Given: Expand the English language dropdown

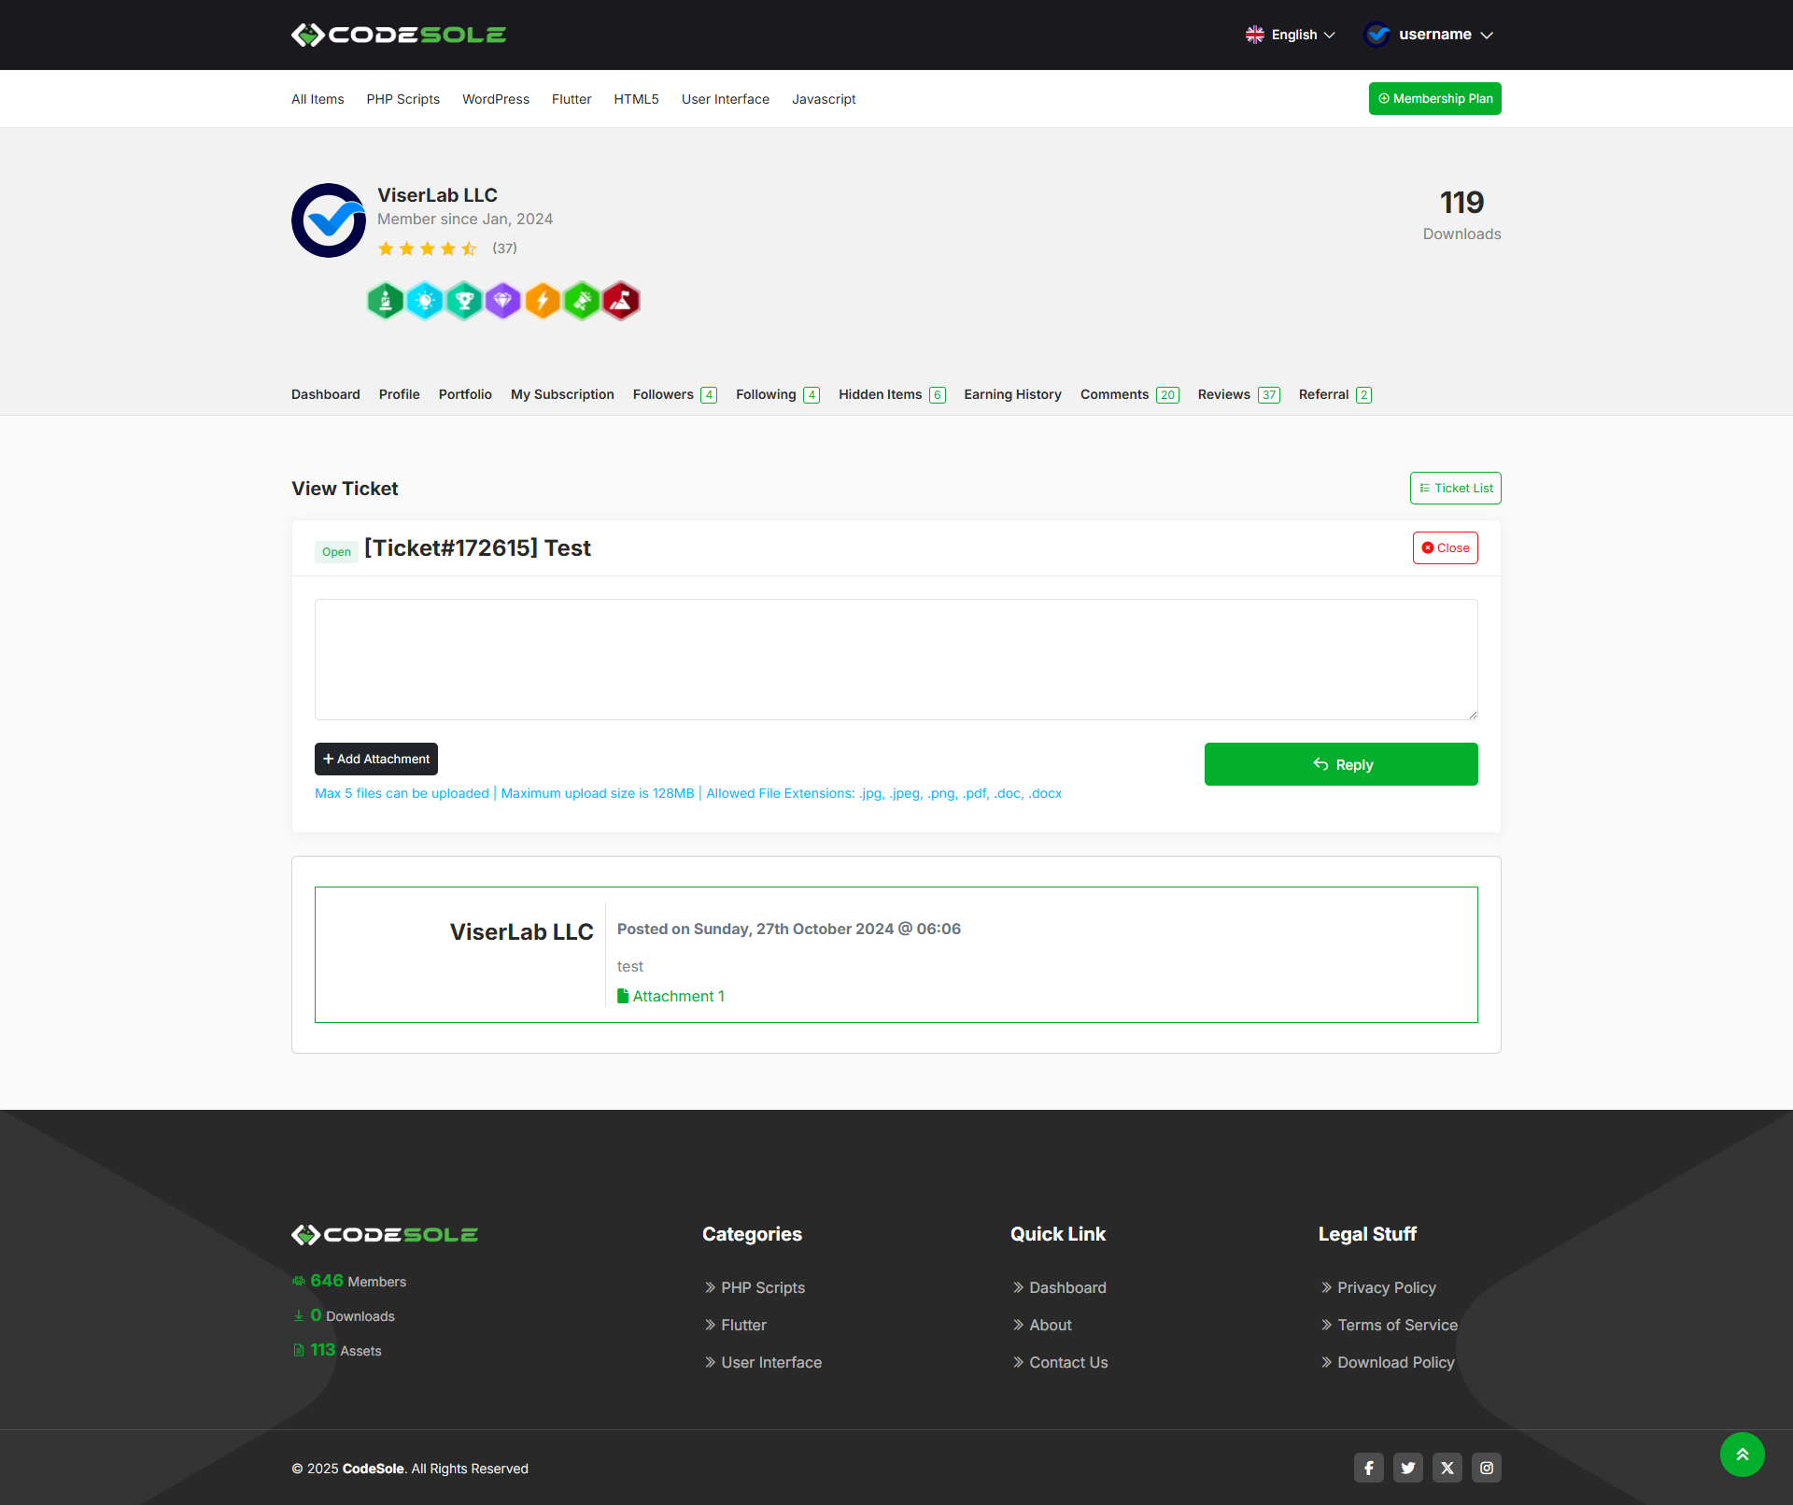Looking at the screenshot, I should point(1291,35).
